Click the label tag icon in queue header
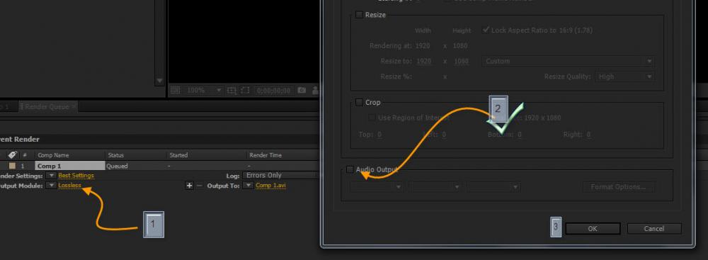708x260 pixels. coord(12,154)
